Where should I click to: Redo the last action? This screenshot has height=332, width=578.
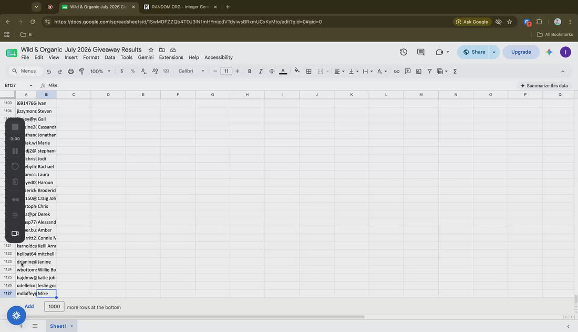pyautogui.click(x=59, y=71)
